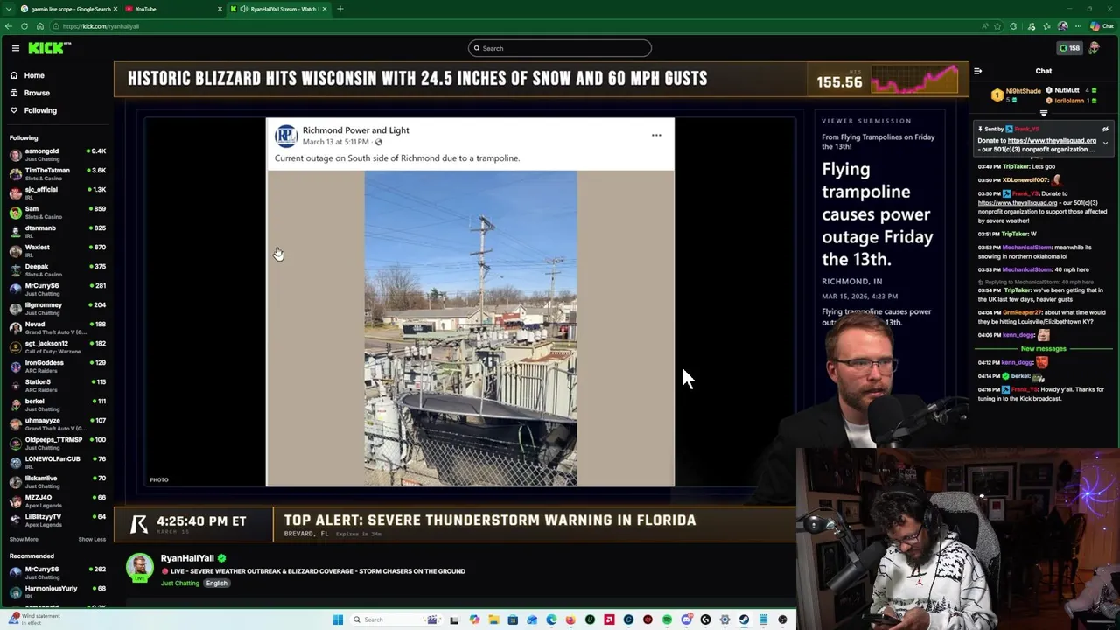Screen dimensions: 1120x630
Task: Open AMD Software from the taskbar
Action: [x=609, y=619]
